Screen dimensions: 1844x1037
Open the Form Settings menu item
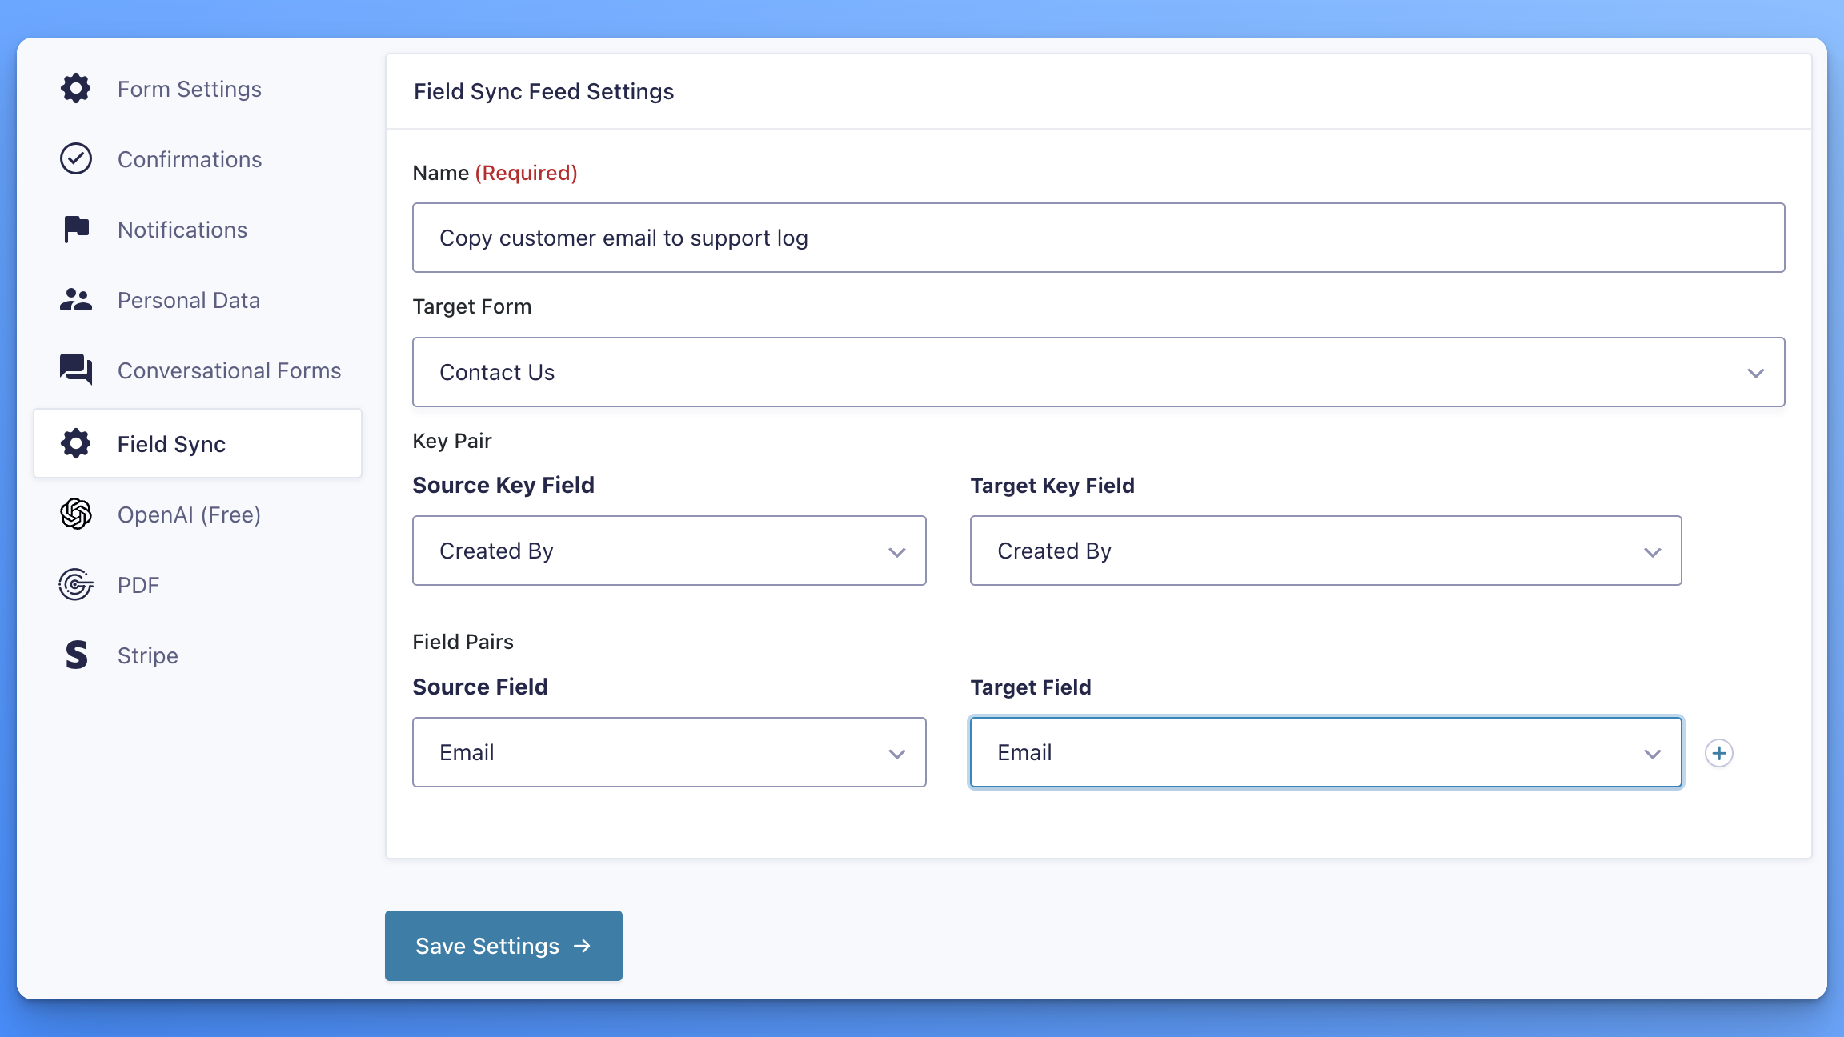(x=198, y=88)
